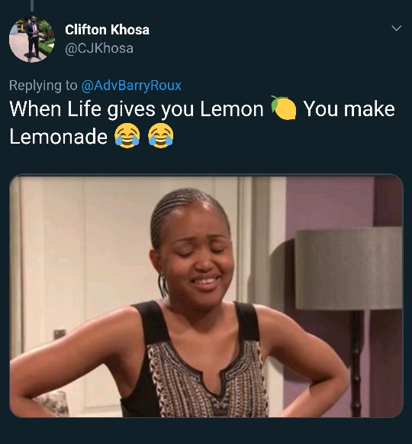Select the @CJKhosa handle
Image resolution: width=412 pixels, height=444 pixels.
coord(99,48)
